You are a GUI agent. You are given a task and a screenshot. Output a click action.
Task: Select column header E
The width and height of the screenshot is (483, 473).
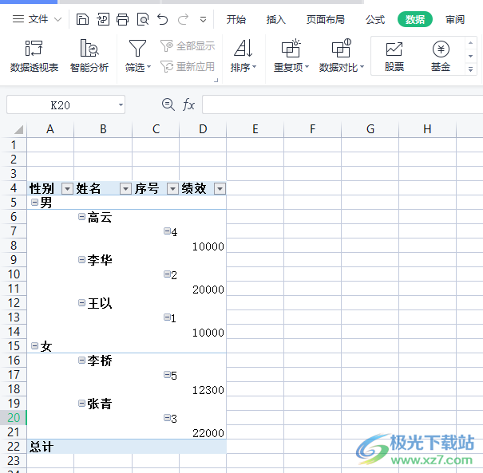tap(255, 129)
